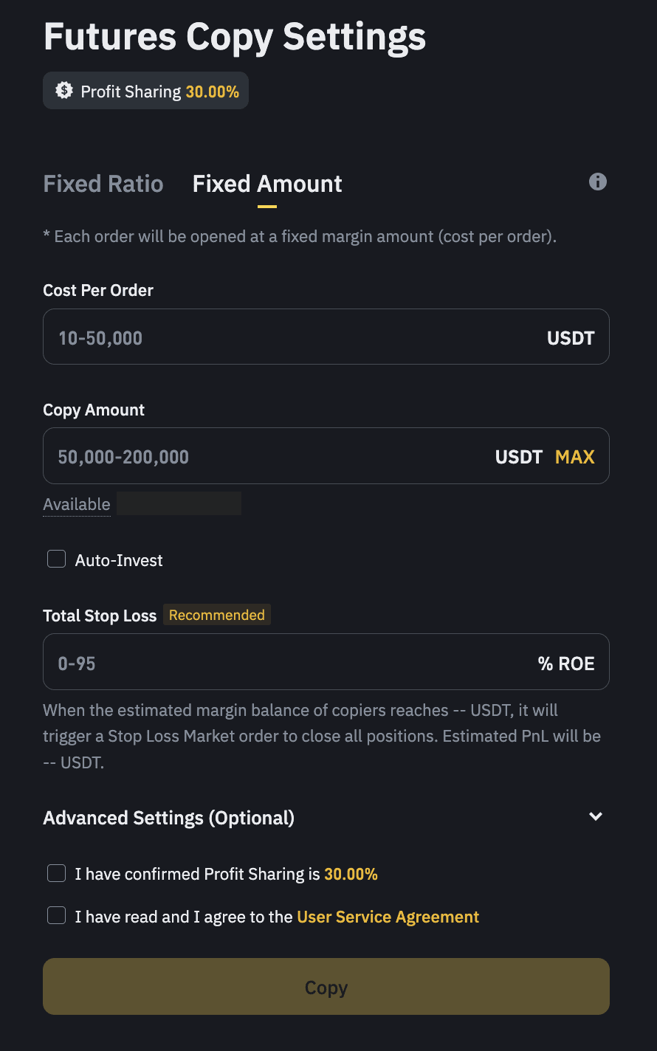Click the Profit Sharing dollar badge icon
This screenshot has height=1051, width=657.
point(64,91)
